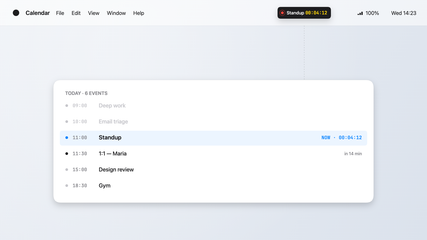Click the gray dot beside Email triage

pos(67,122)
